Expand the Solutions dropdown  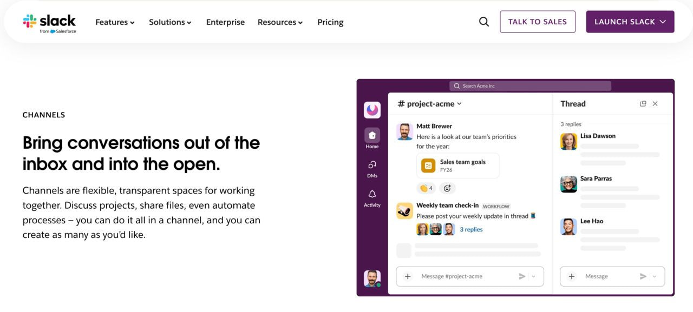coord(170,22)
